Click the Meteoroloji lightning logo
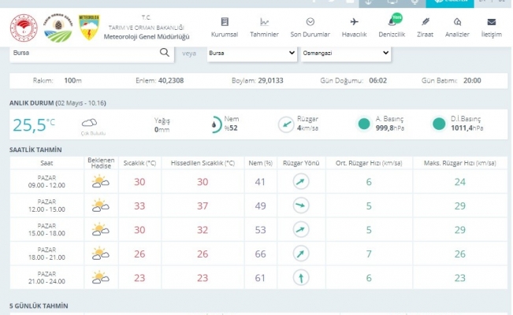 pyautogui.click(x=91, y=28)
